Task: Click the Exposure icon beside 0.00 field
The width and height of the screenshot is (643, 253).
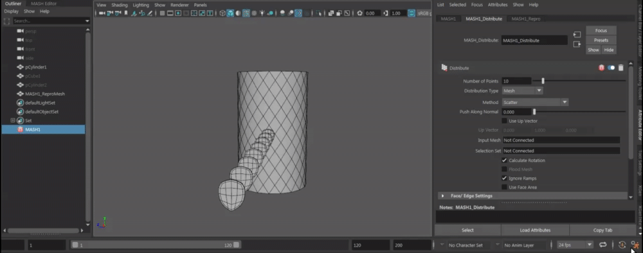Action: [x=359, y=13]
